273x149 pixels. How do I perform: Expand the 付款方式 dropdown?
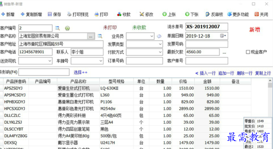[x=160, y=52]
